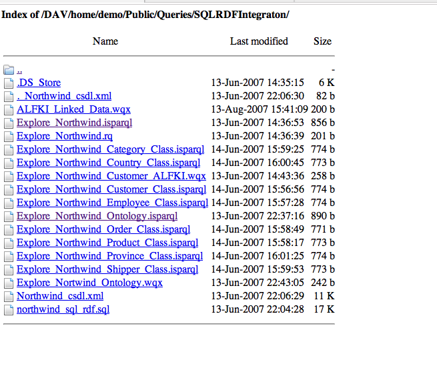Click file icon beside Explore_Northwind_Shipper_Class.isparql

(8, 269)
